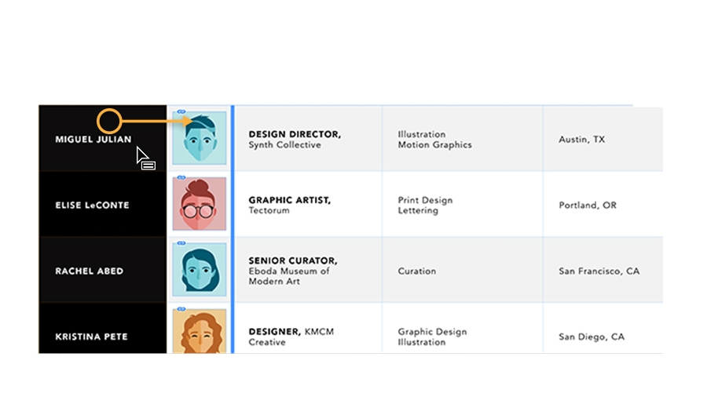Screen dimensions: 707x397
Task: Click the link badge on Rachel Abed's avatar
Action: [x=180, y=243]
